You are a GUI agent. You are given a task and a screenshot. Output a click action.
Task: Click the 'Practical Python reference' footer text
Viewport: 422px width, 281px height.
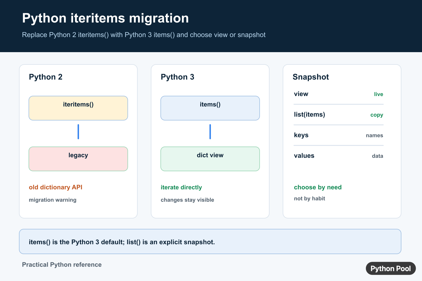(x=62, y=265)
